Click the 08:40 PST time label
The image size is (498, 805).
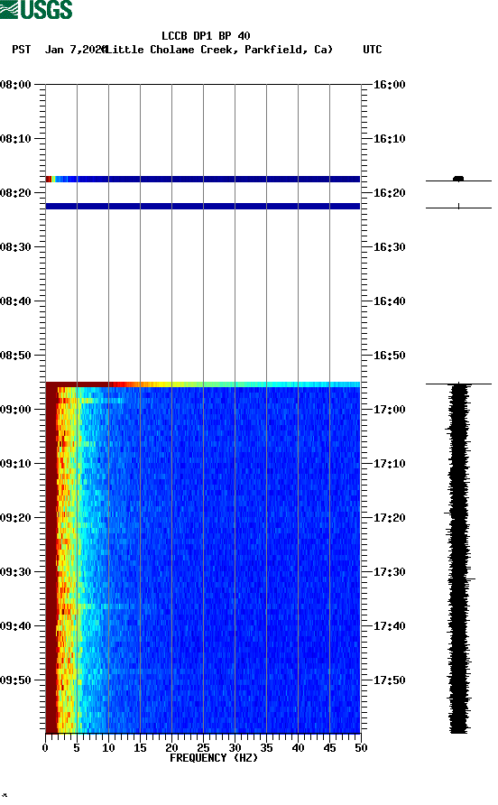coord(16,301)
